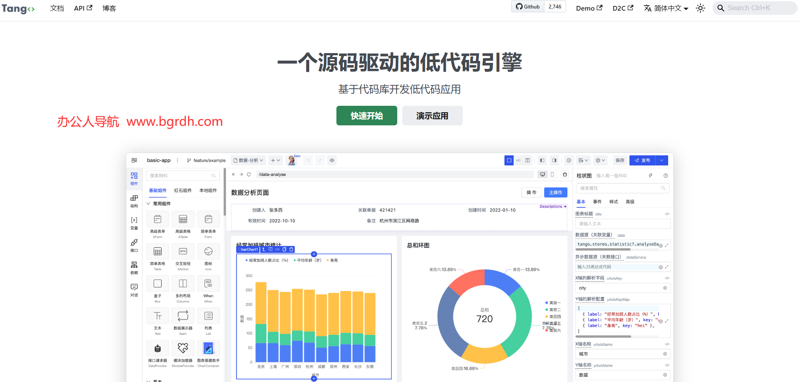Switch to mobile device preview
This screenshot has height=382, width=800.
coord(552,174)
